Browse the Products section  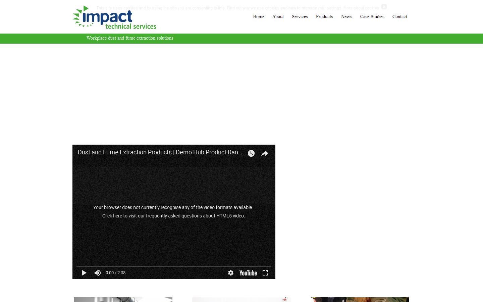coord(324,16)
